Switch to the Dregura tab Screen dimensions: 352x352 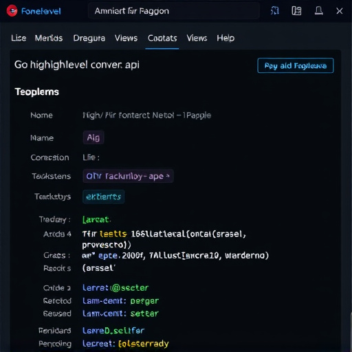click(89, 38)
